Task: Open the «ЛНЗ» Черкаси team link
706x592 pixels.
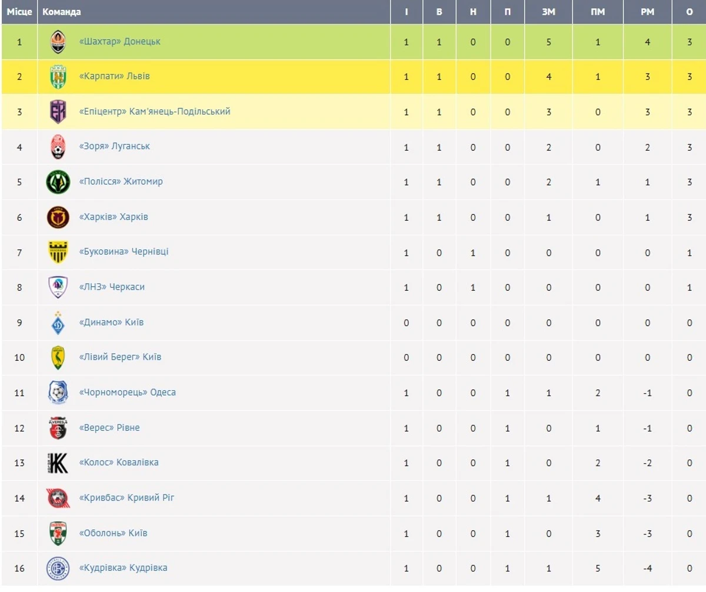Action: [112, 287]
